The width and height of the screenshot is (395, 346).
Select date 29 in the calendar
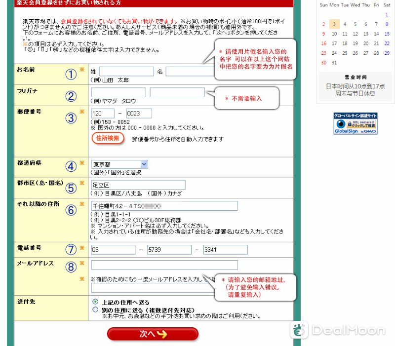click(x=387, y=53)
